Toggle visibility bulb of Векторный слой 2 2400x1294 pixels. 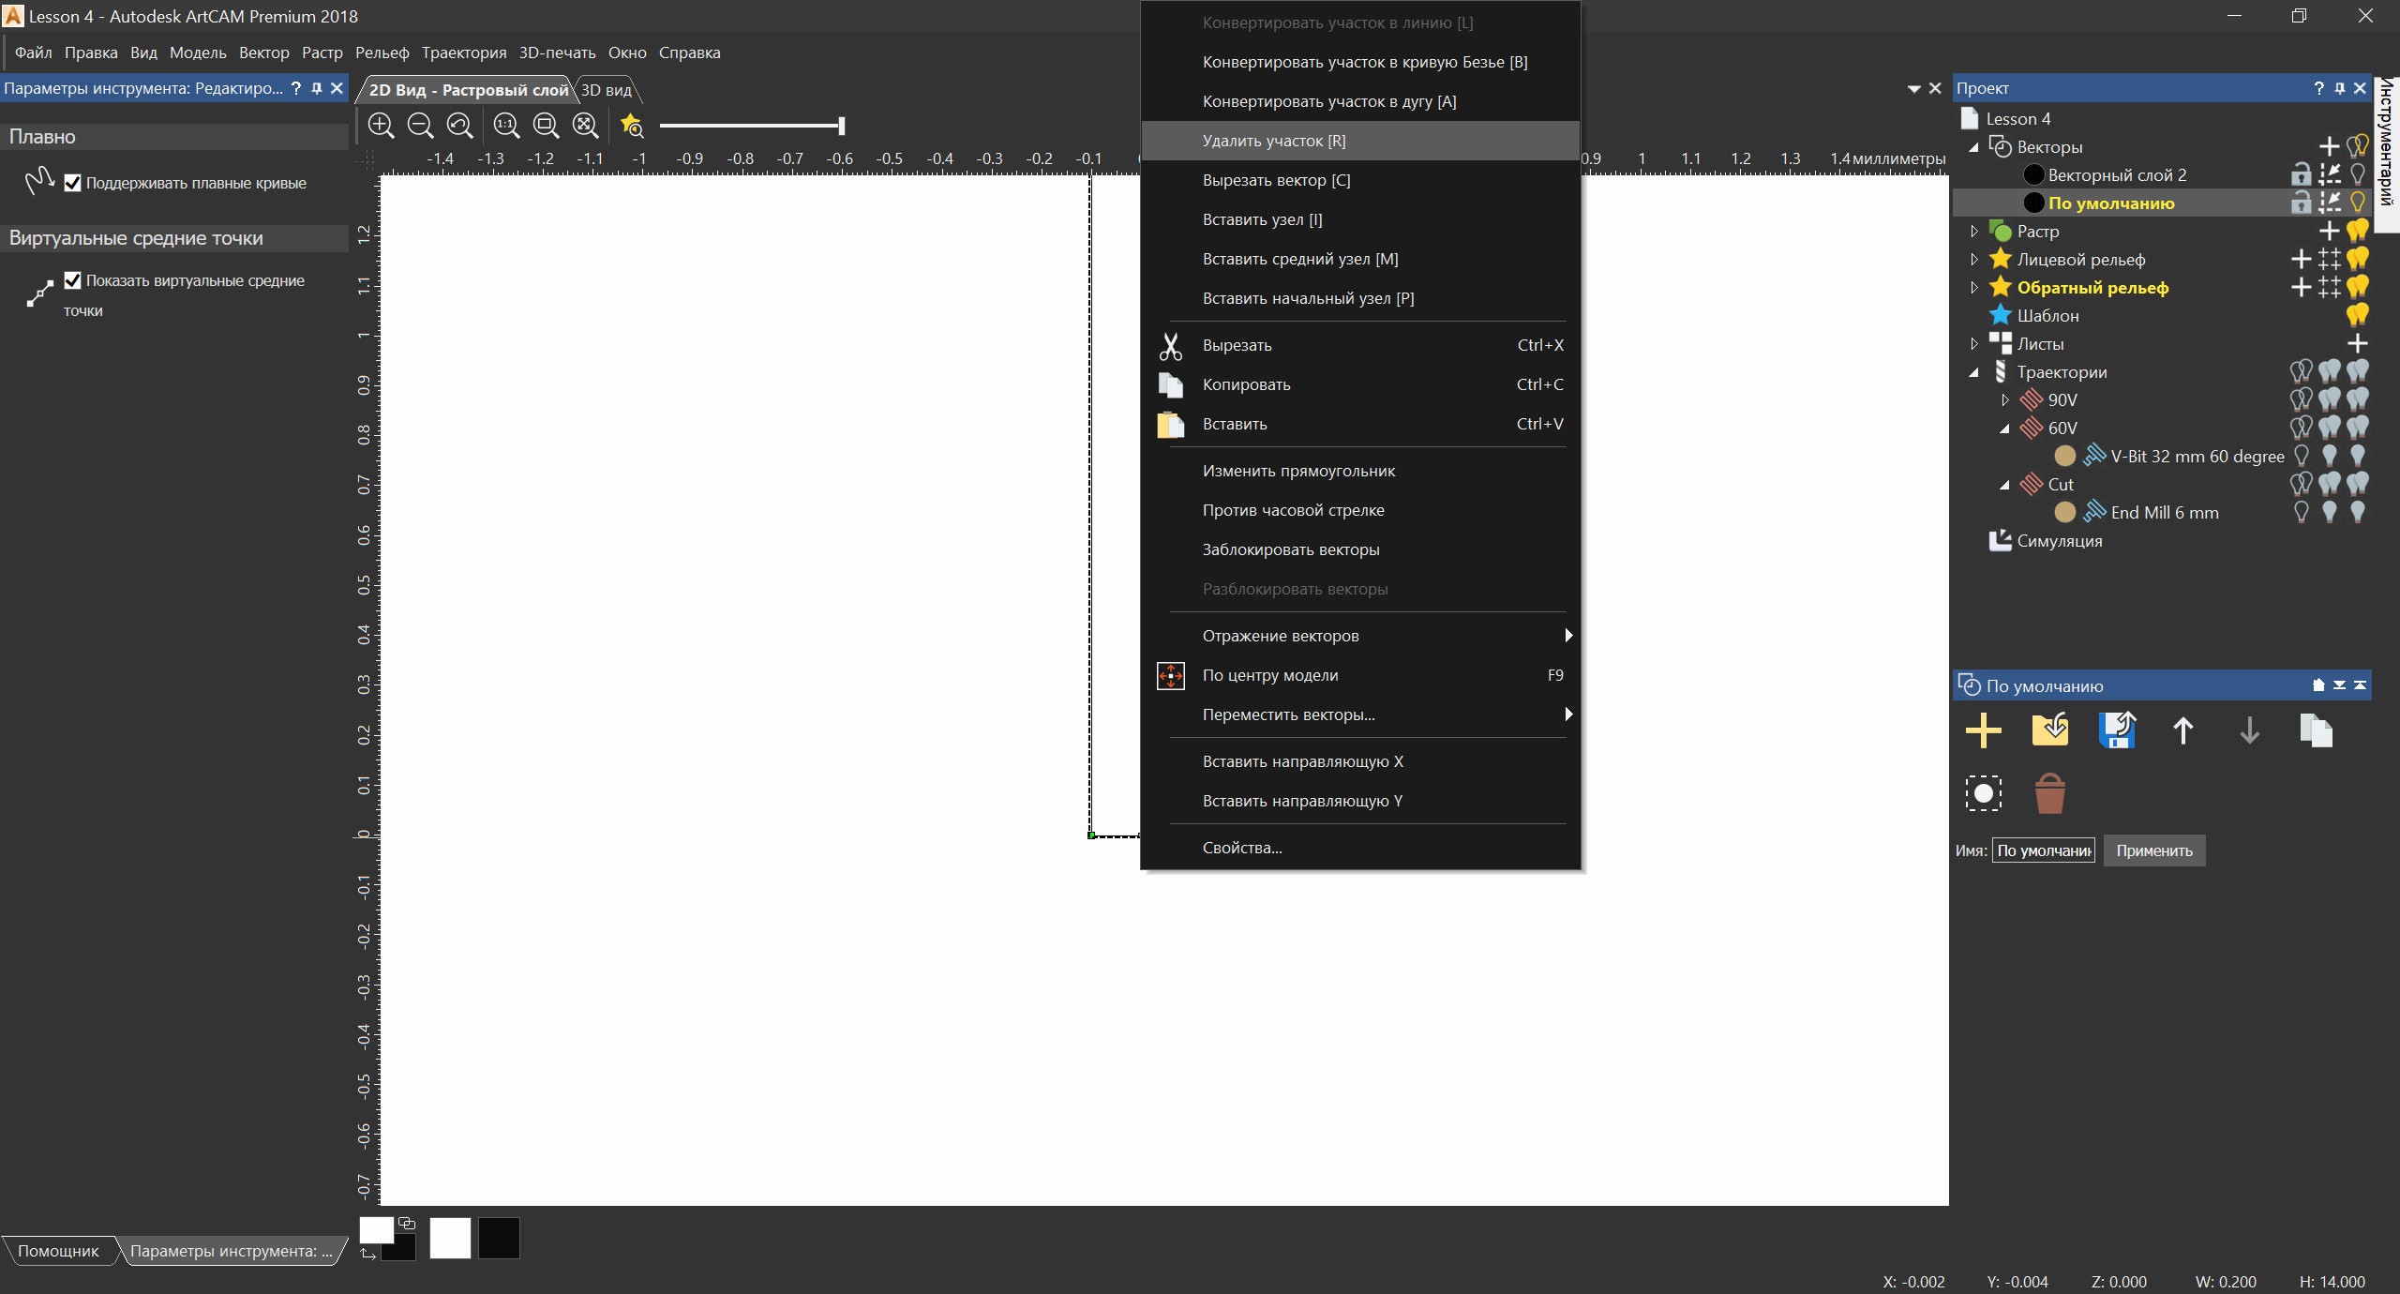tap(2358, 174)
